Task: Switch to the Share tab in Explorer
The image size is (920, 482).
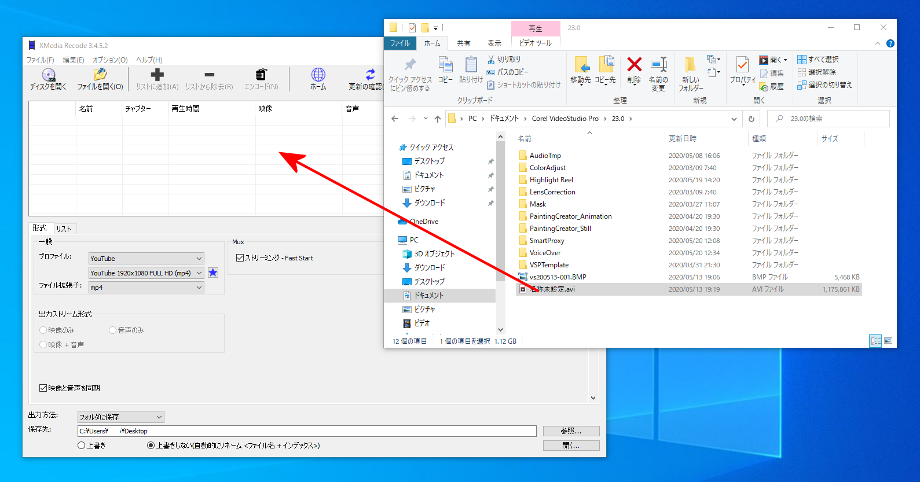Action: [464, 43]
